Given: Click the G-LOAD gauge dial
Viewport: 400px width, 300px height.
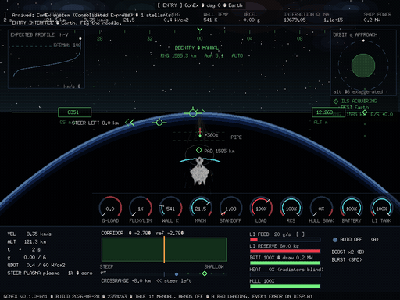Looking at the screenshot, I should point(110,208).
